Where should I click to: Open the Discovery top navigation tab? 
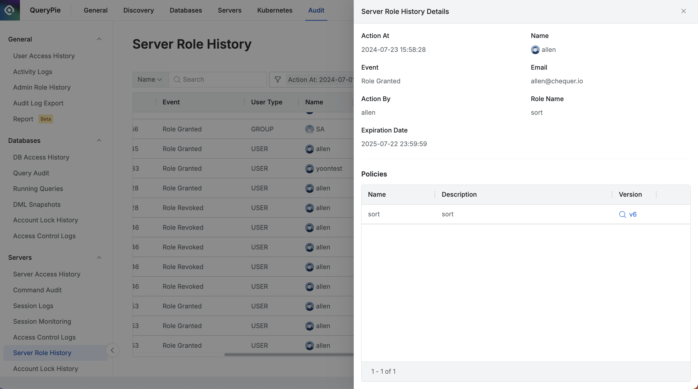[x=139, y=10]
